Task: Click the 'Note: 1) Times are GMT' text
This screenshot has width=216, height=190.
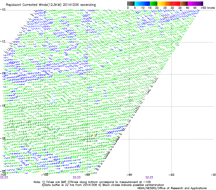Action: (50, 182)
